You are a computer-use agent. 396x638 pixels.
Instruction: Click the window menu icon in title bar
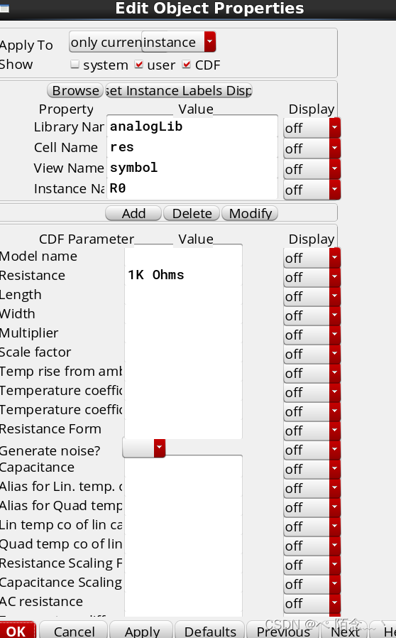[x=4, y=7]
